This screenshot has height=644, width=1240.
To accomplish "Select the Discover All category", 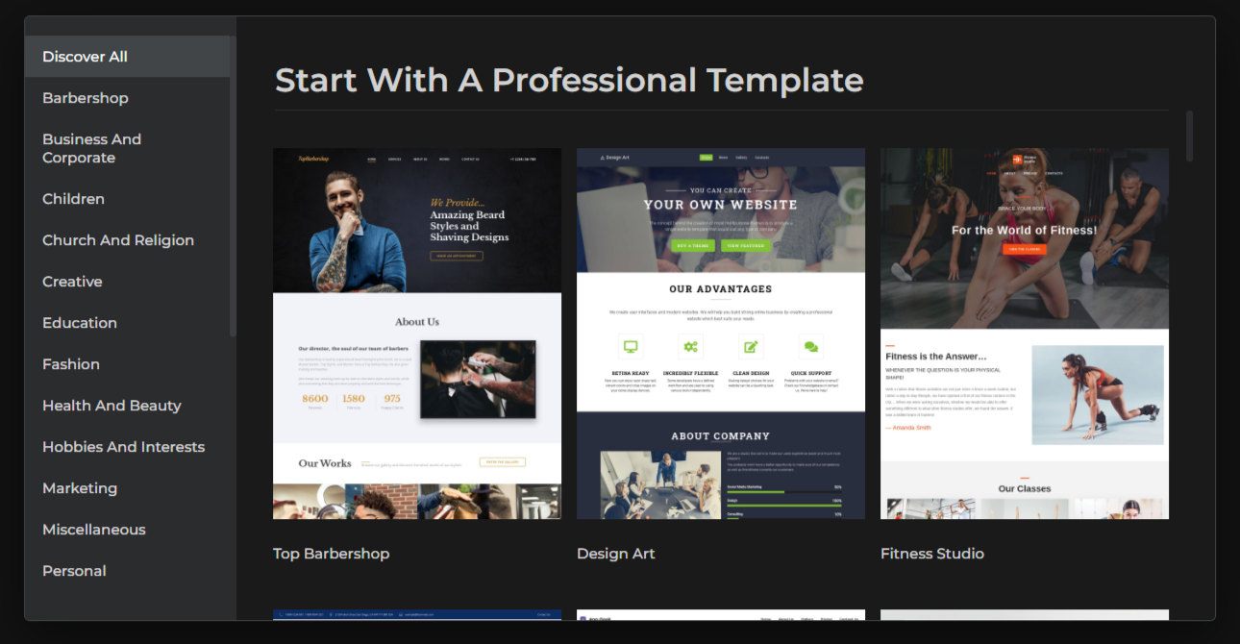I will (x=128, y=57).
